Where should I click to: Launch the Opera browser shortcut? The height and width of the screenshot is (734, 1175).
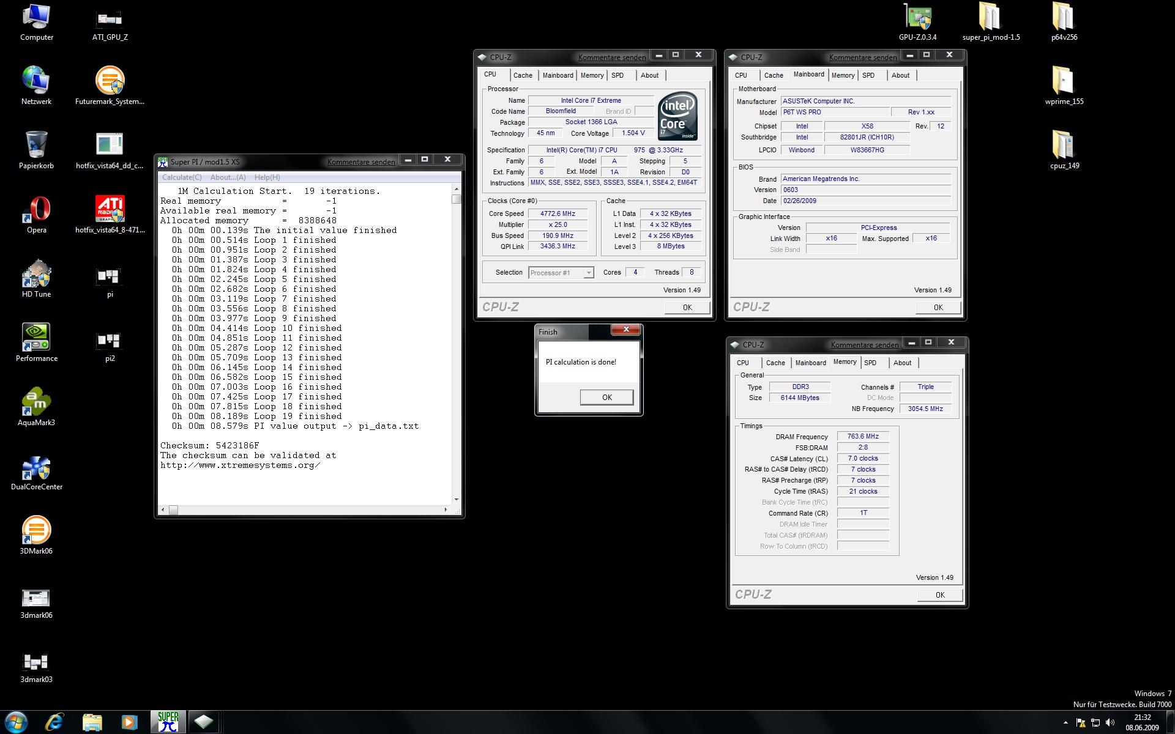pyautogui.click(x=36, y=215)
